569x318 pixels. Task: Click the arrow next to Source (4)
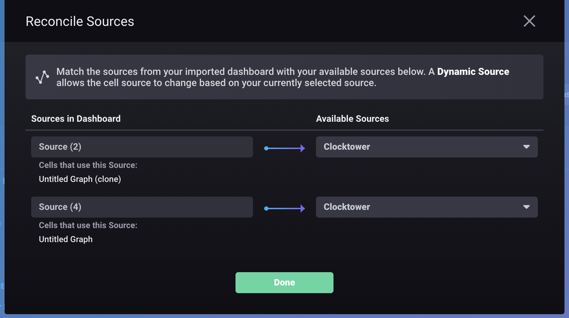pyautogui.click(x=284, y=209)
